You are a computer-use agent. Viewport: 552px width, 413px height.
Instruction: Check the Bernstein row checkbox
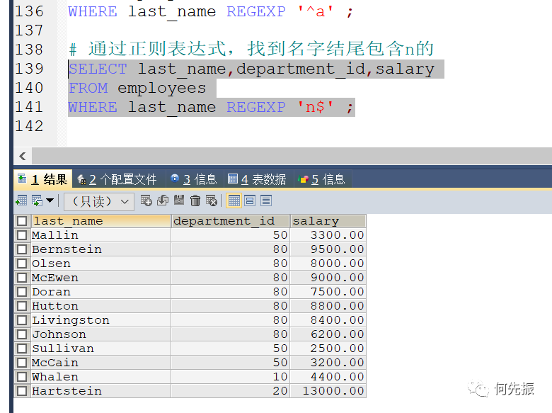(22, 249)
